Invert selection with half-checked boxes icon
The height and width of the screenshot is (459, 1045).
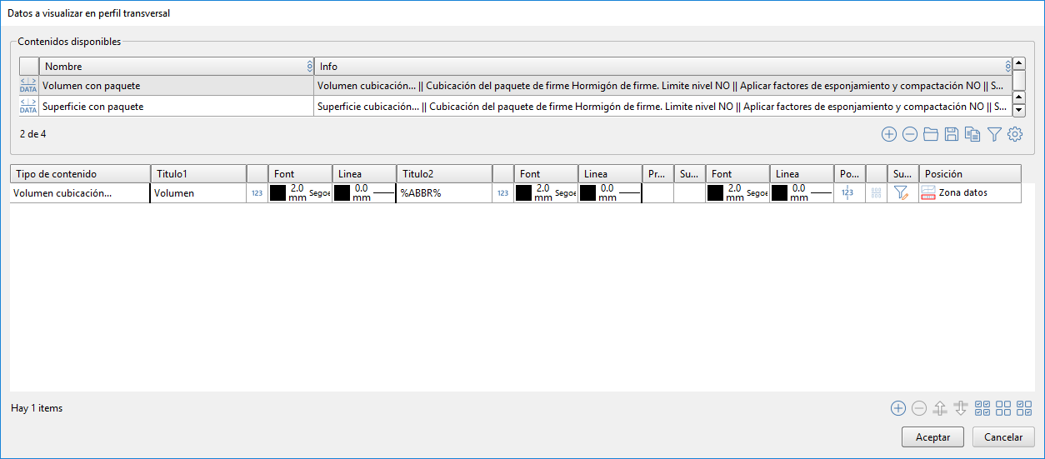tap(1024, 408)
